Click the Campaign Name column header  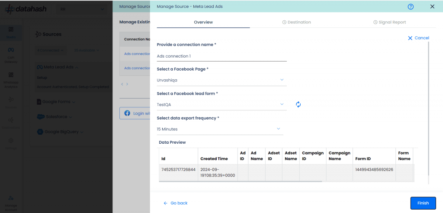click(x=339, y=156)
